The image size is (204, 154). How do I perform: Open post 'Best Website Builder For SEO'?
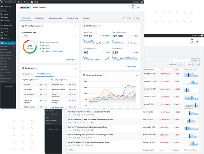pos(89,112)
